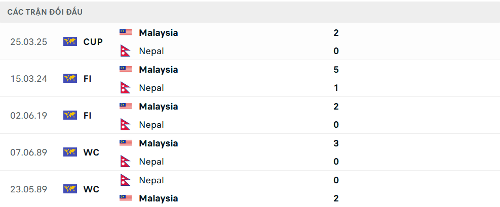
Task: Open Malaysia team in the 25.03.25 match
Action: 158,33
